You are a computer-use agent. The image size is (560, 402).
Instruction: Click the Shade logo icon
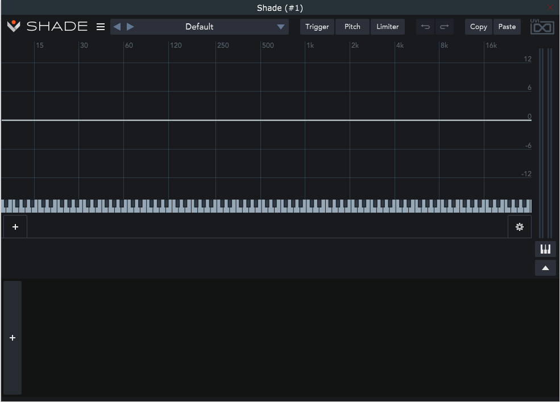(14, 26)
